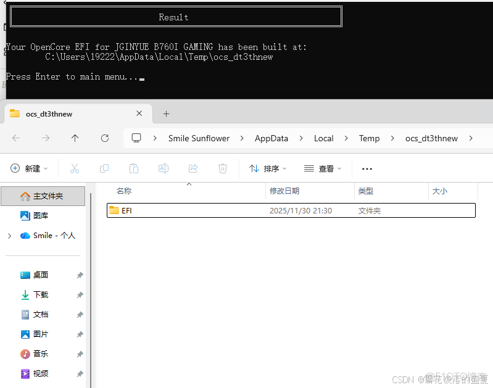Unpin 图片 using its pin icon
This screenshot has width=493, height=388.
point(80,334)
